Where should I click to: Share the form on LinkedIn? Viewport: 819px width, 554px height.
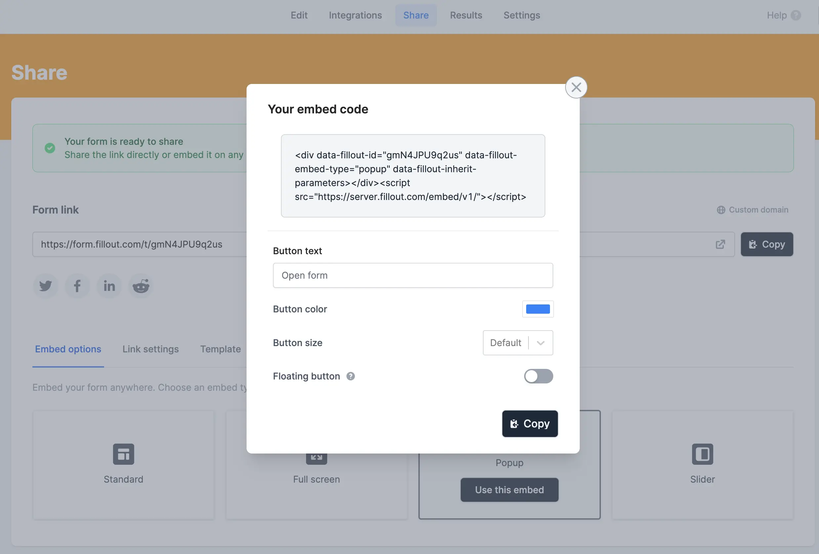pos(109,286)
